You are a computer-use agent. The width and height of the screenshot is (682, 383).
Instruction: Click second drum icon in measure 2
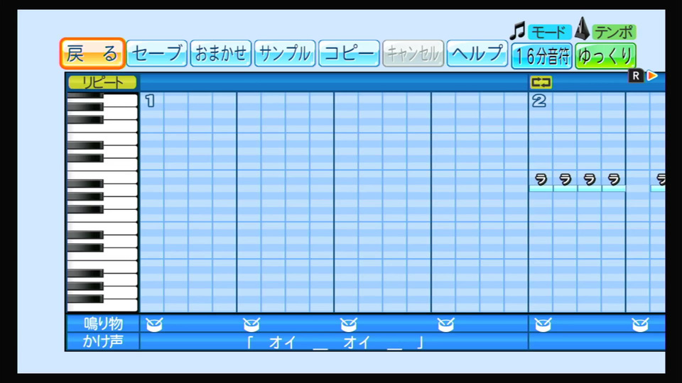(640, 324)
